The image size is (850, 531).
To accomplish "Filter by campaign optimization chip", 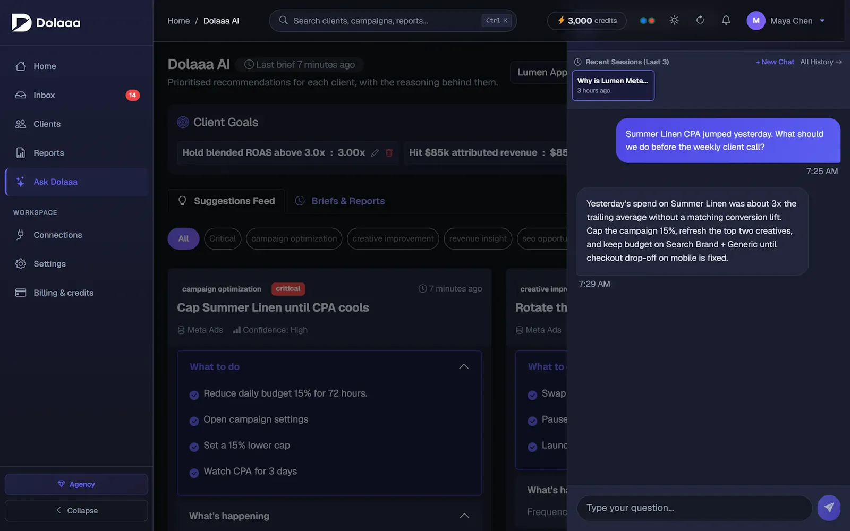I will [x=294, y=238].
